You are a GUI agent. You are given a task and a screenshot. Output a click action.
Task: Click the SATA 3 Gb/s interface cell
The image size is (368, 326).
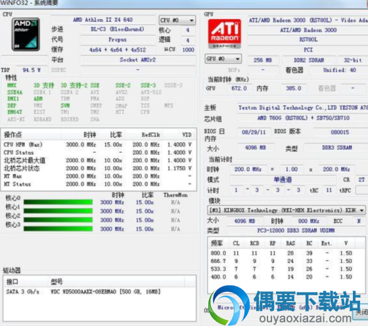[x=22, y=292]
